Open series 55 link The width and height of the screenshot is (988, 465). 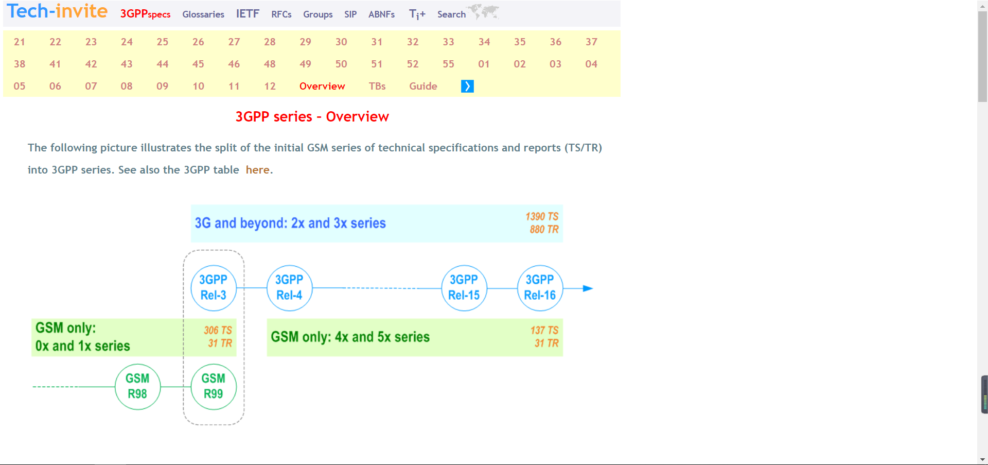(x=448, y=64)
